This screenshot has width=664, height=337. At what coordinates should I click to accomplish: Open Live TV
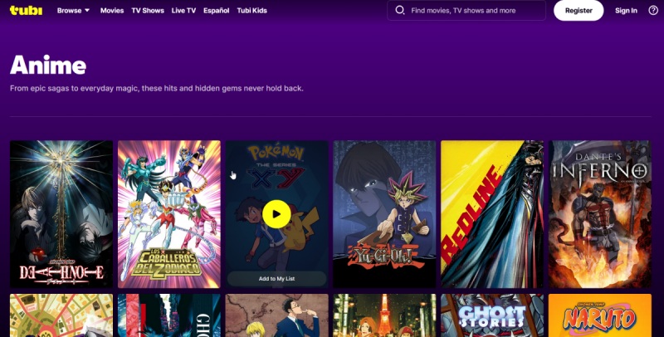[x=183, y=11]
